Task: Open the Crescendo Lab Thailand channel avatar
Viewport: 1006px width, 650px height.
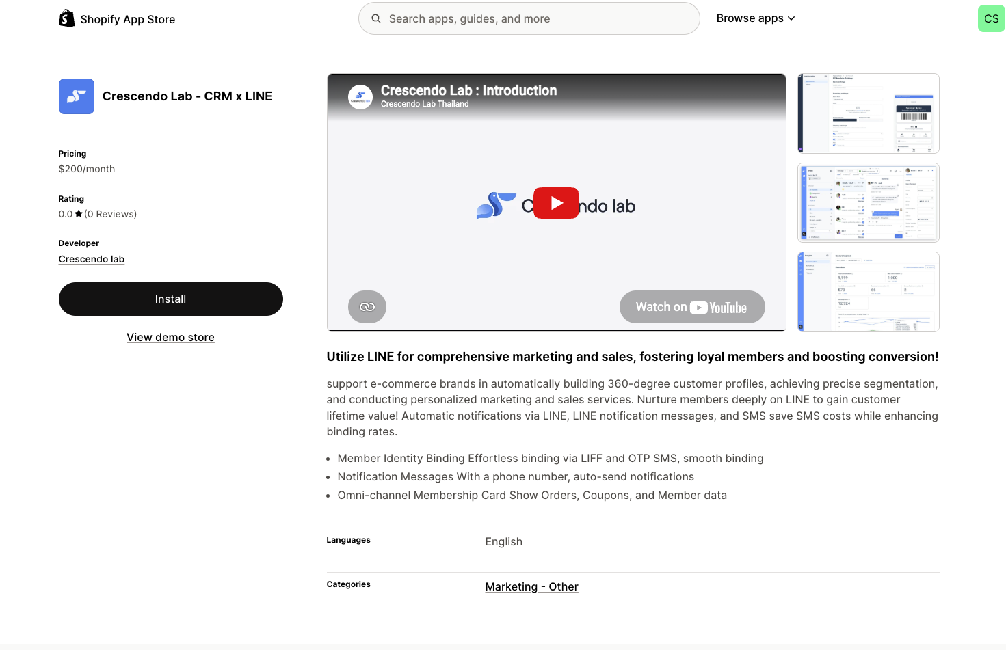Action: click(360, 97)
